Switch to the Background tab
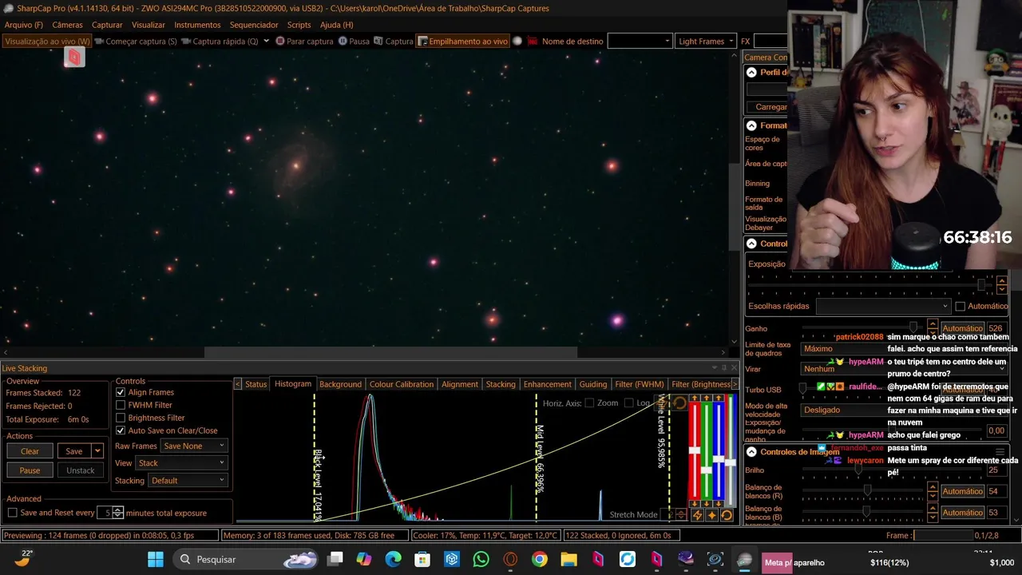The image size is (1022, 575). click(x=340, y=384)
